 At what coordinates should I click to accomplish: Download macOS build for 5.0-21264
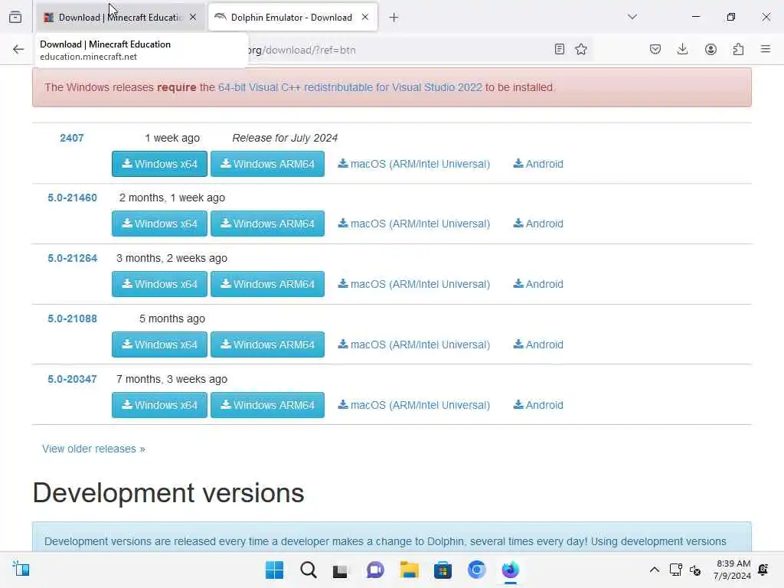tap(414, 284)
